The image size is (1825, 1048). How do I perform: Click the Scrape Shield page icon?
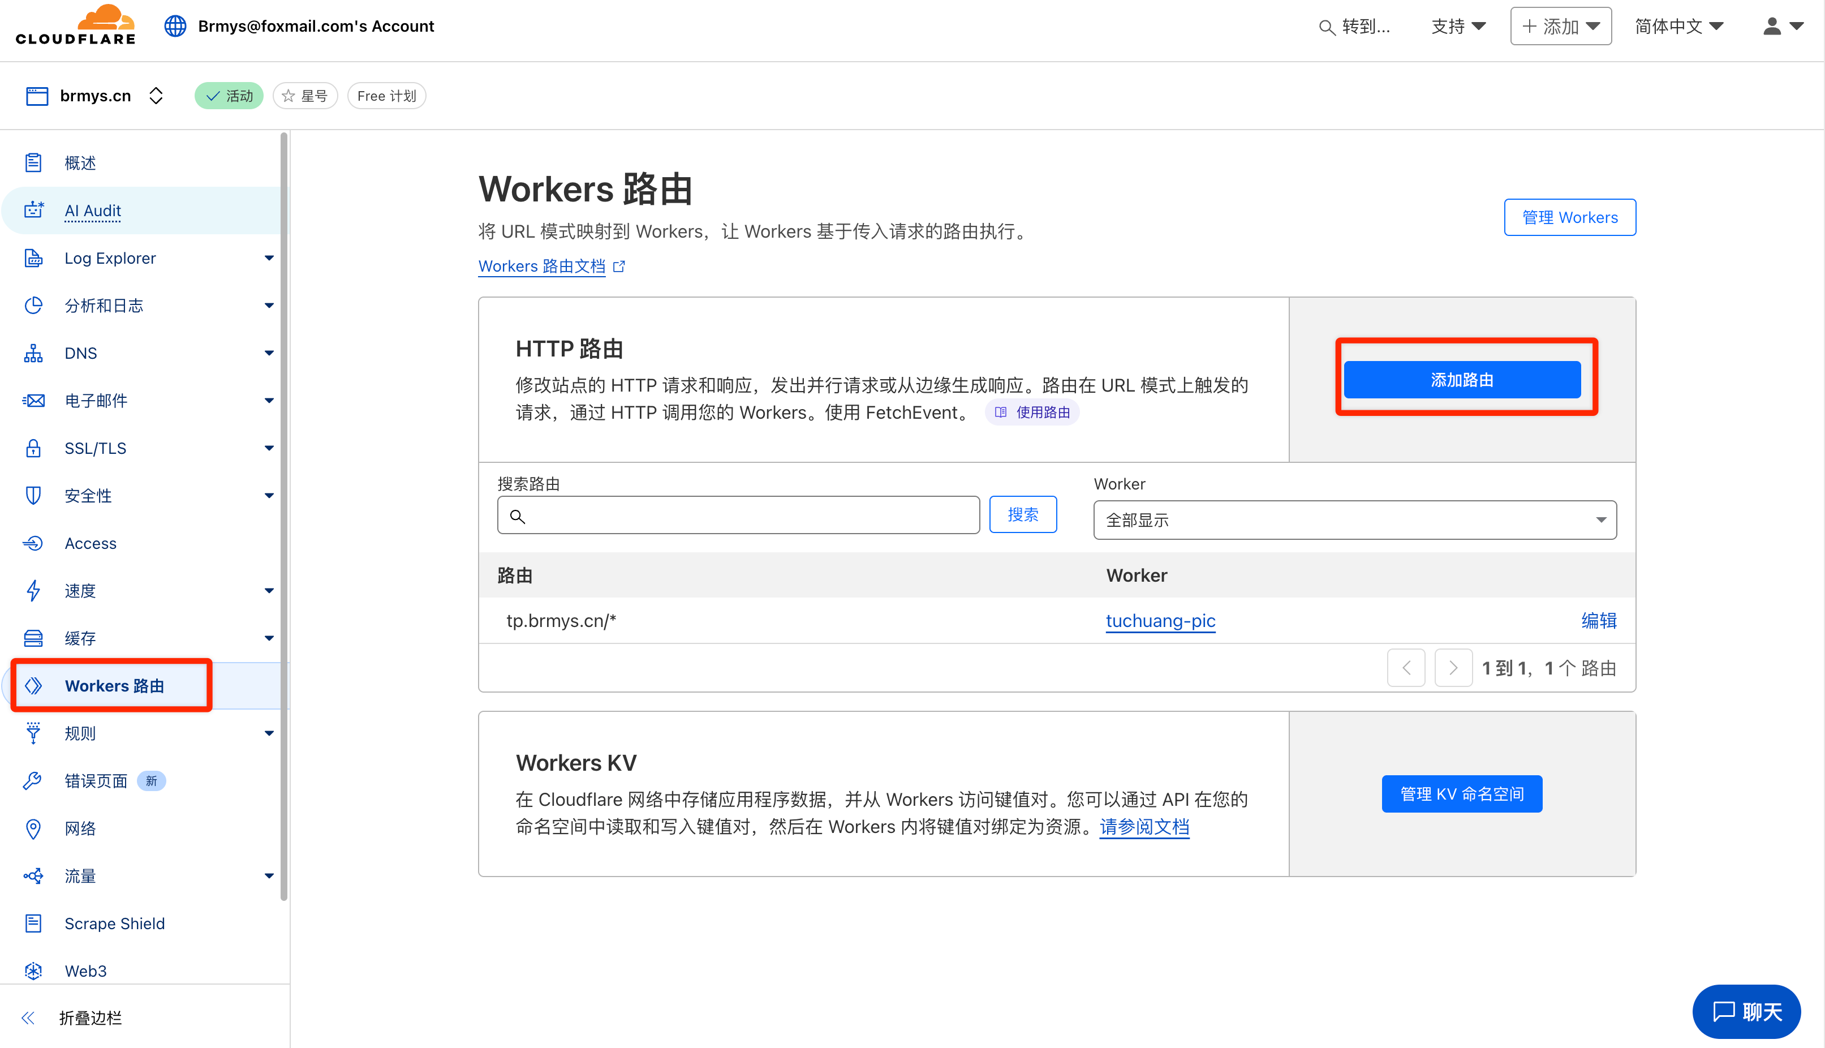(x=33, y=923)
